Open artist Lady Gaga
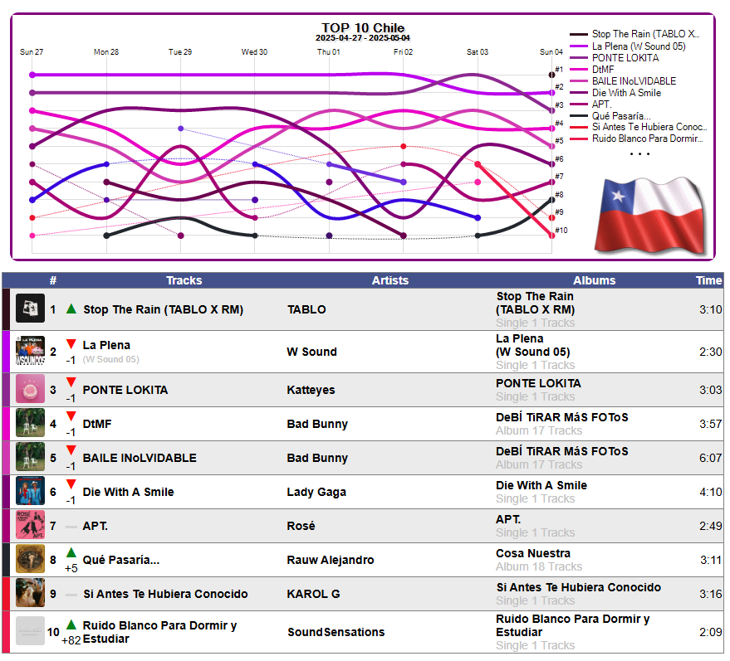The height and width of the screenshot is (661, 730). point(316,492)
